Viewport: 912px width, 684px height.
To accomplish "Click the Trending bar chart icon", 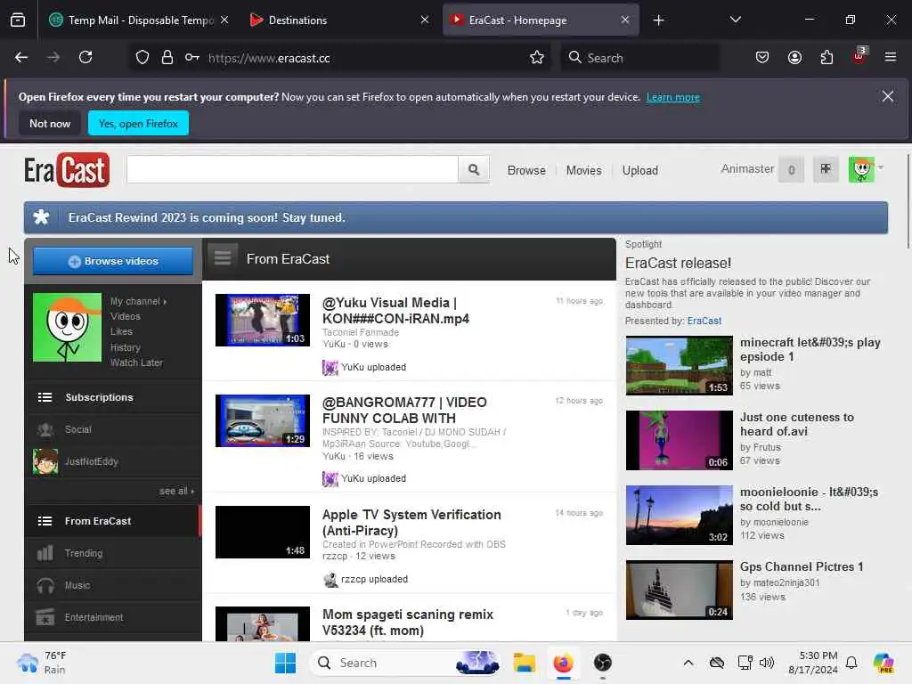I will click(x=45, y=553).
